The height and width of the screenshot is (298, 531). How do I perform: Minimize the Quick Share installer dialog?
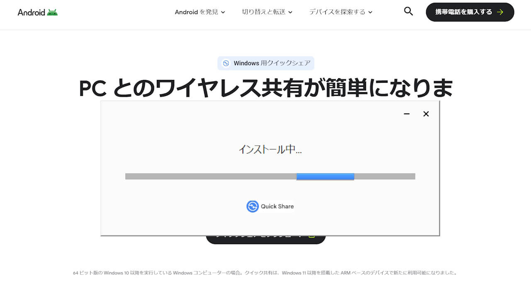click(x=406, y=114)
